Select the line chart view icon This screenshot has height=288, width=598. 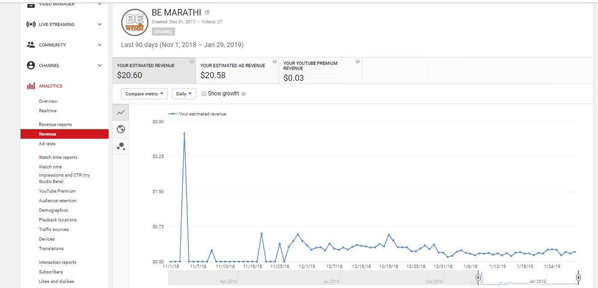pos(121,113)
